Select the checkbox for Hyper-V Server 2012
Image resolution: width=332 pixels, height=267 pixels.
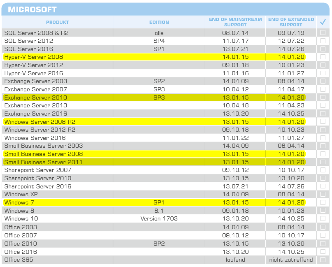(323, 65)
